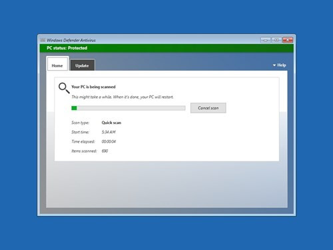This screenshot has height=250, width=333.
Task: Click the 'Time elapsed:' label
Action: coord(83,141)
